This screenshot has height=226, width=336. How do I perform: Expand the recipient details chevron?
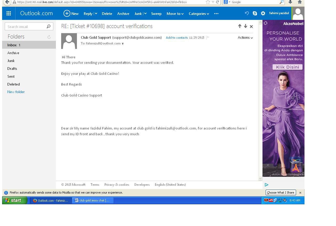(x=123, y=44)
